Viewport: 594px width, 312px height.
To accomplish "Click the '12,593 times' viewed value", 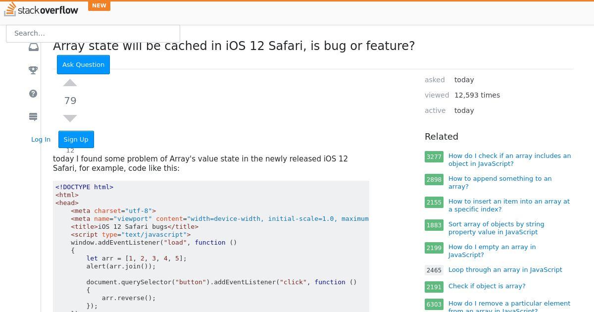I will (x=477, y=95).
